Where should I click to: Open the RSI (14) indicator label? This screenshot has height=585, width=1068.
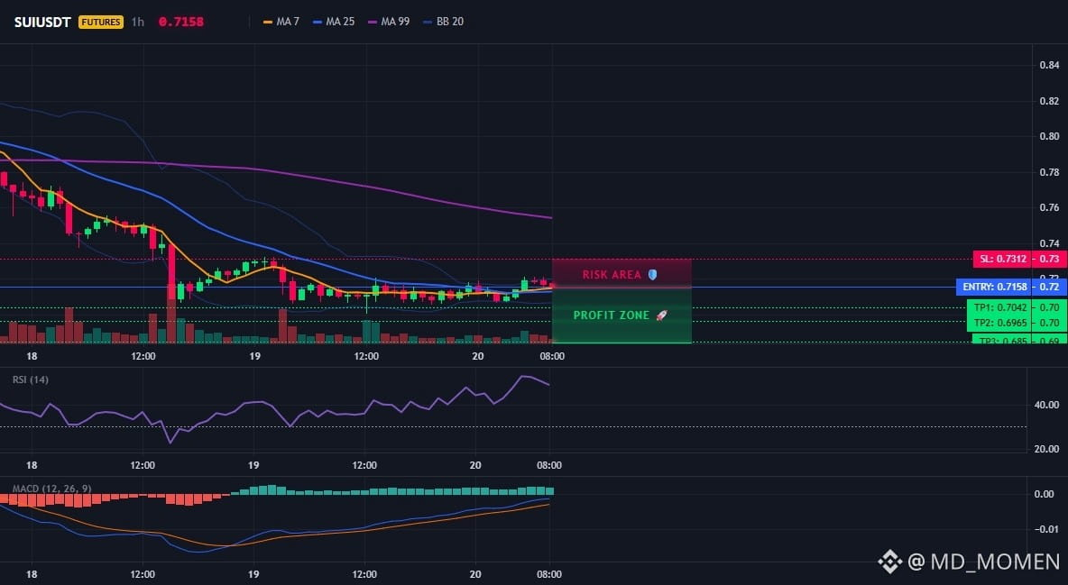31,379
